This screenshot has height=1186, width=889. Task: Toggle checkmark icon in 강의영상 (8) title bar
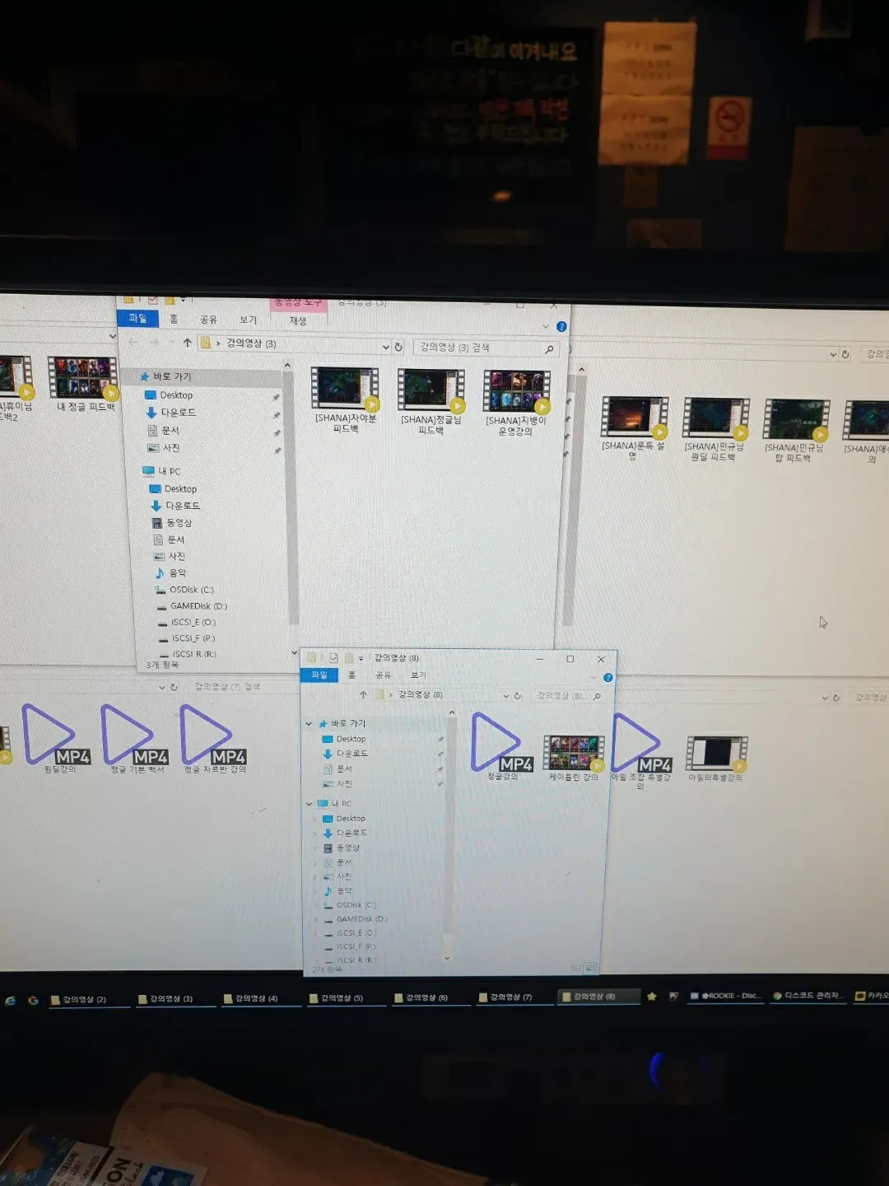[333, 658]
